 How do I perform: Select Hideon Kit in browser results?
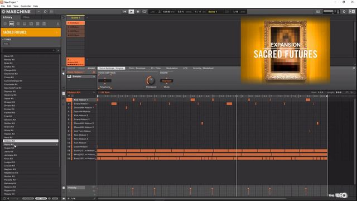(x=31, y=141)
